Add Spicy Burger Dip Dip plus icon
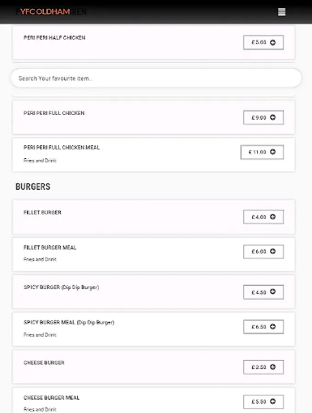The height and width of the screenshot is (413, 312). 272,292
